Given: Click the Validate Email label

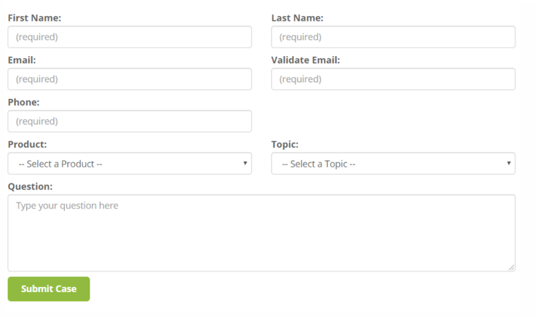Looking at the screenshot, I should point(306,60).
